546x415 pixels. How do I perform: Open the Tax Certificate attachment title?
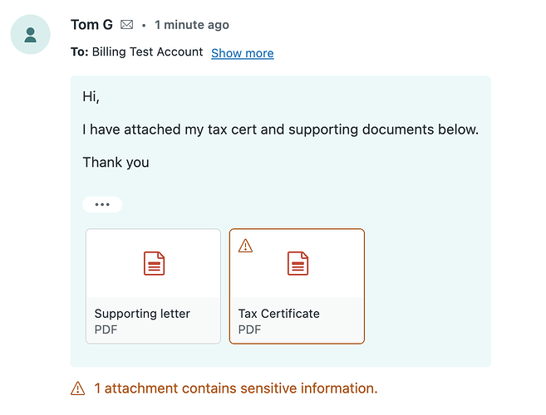click(x=279, y=314)
